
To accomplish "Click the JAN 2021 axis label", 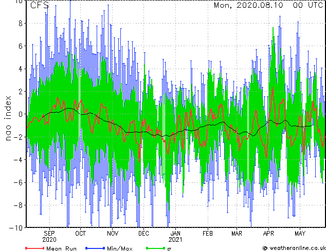I will coord(176,237).
